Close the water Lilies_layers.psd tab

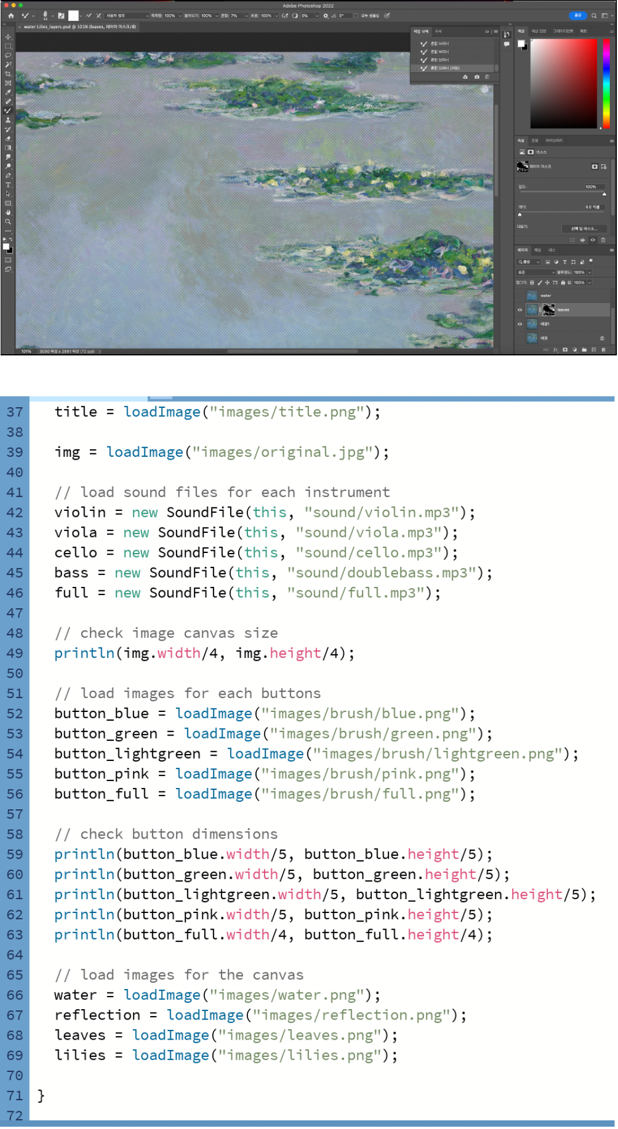coord(20,26)
